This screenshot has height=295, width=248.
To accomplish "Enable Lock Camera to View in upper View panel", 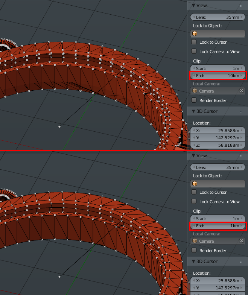I will [194, 51].
